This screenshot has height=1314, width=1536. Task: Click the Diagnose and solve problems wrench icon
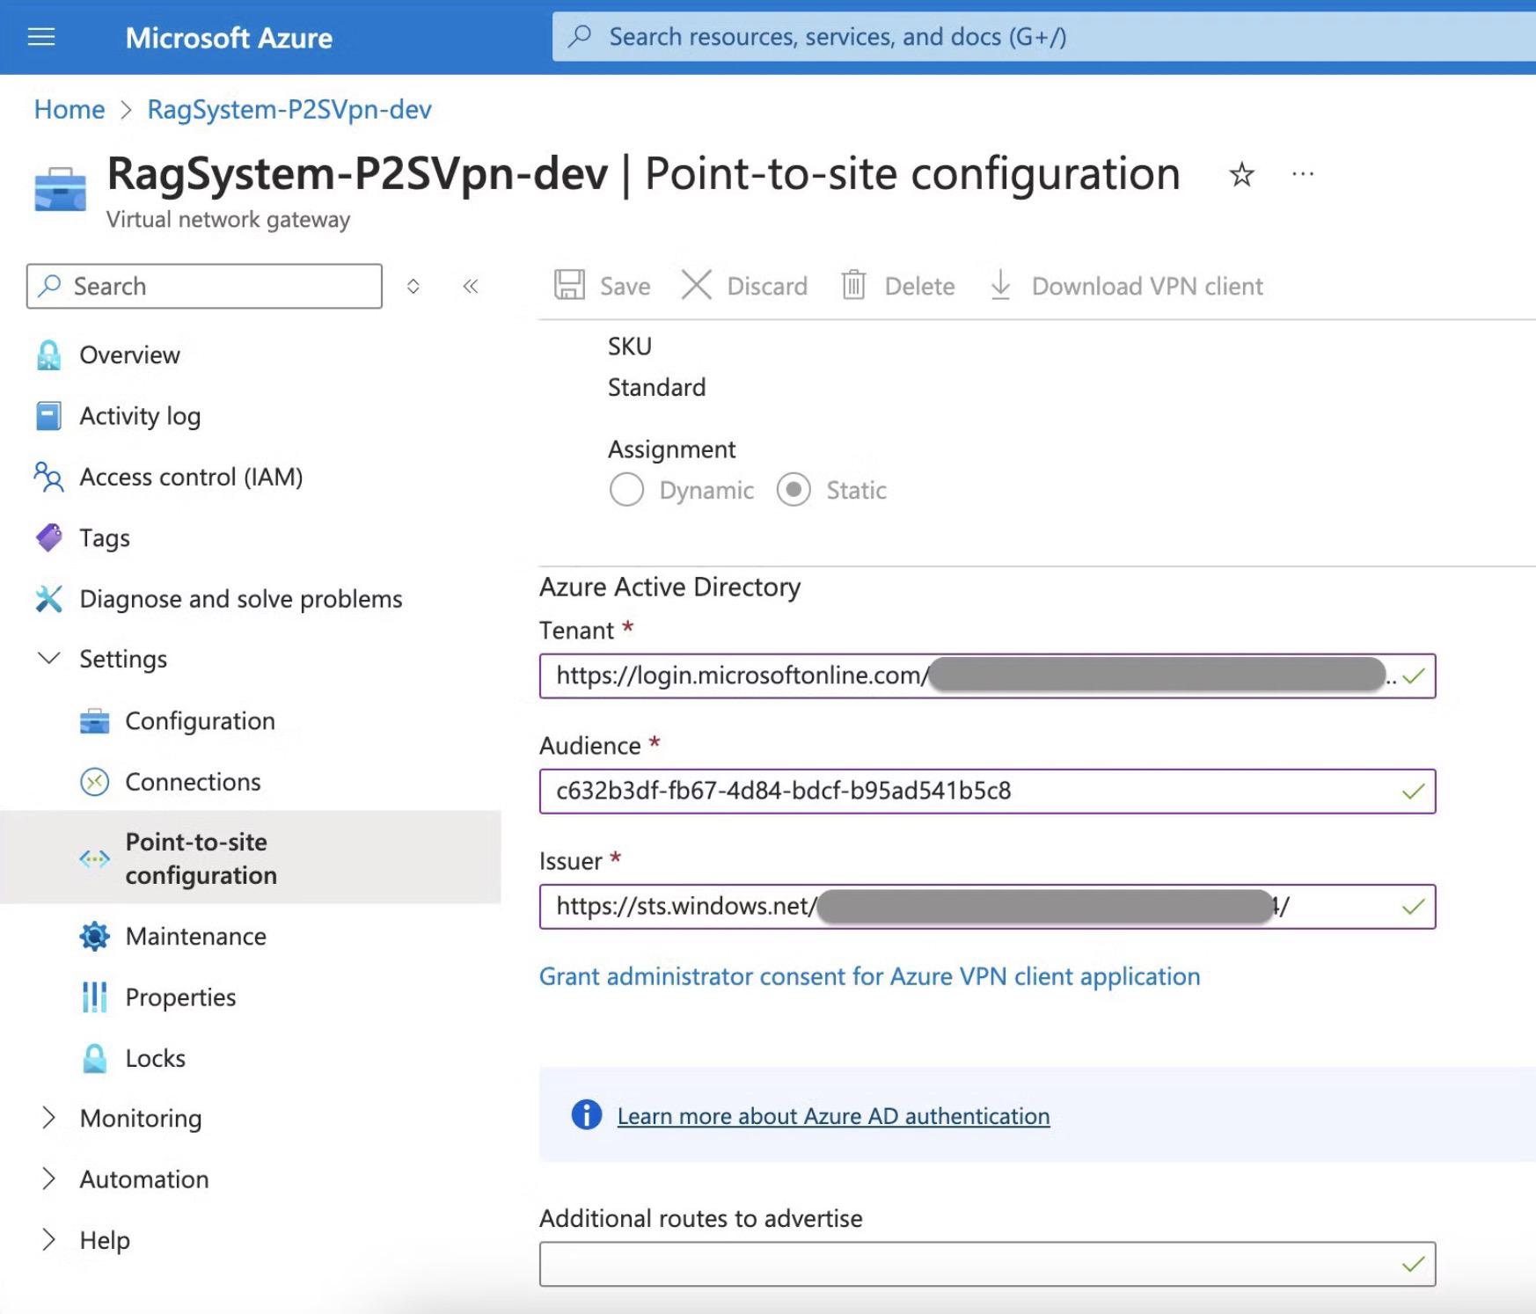click(x=49, y=599)
